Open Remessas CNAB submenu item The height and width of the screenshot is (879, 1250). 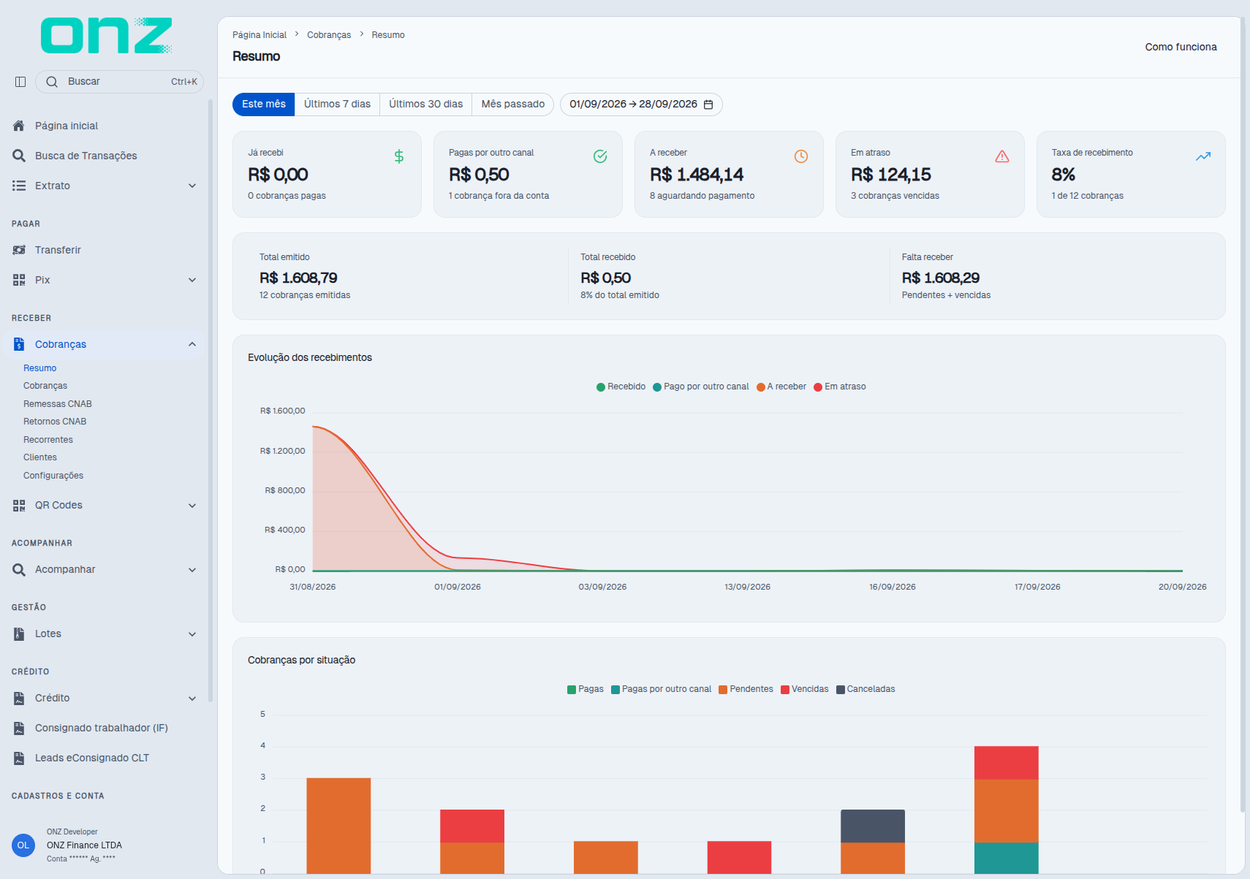coord(58,404)
